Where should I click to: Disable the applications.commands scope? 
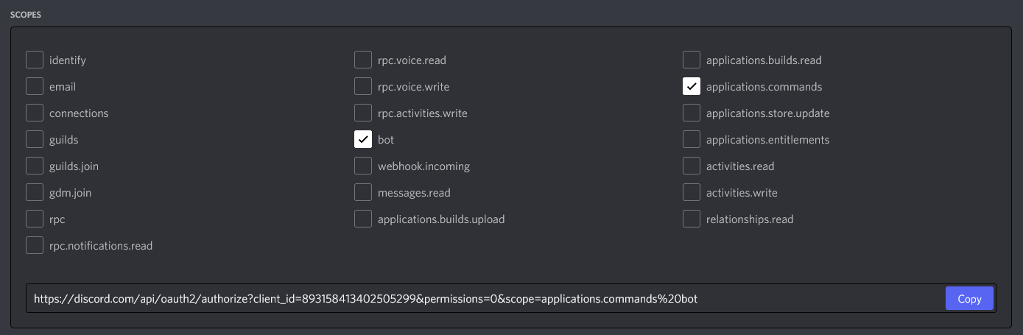[692, 86]
